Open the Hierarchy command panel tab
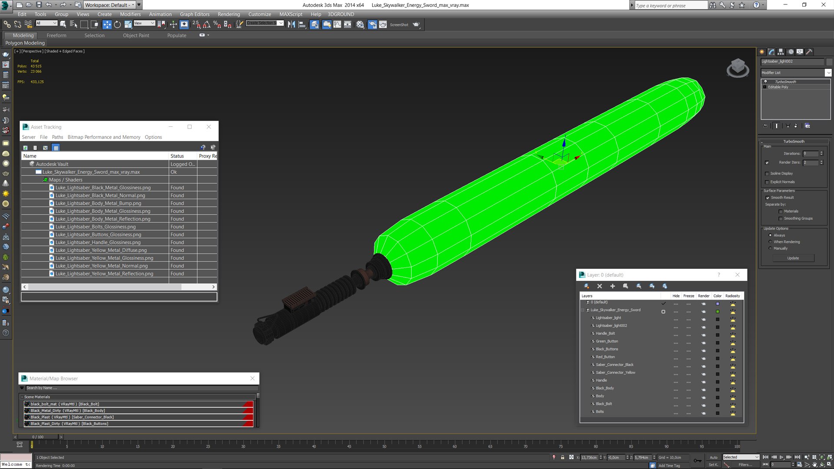Screen dimensions: 834x469 pos(781,52)
